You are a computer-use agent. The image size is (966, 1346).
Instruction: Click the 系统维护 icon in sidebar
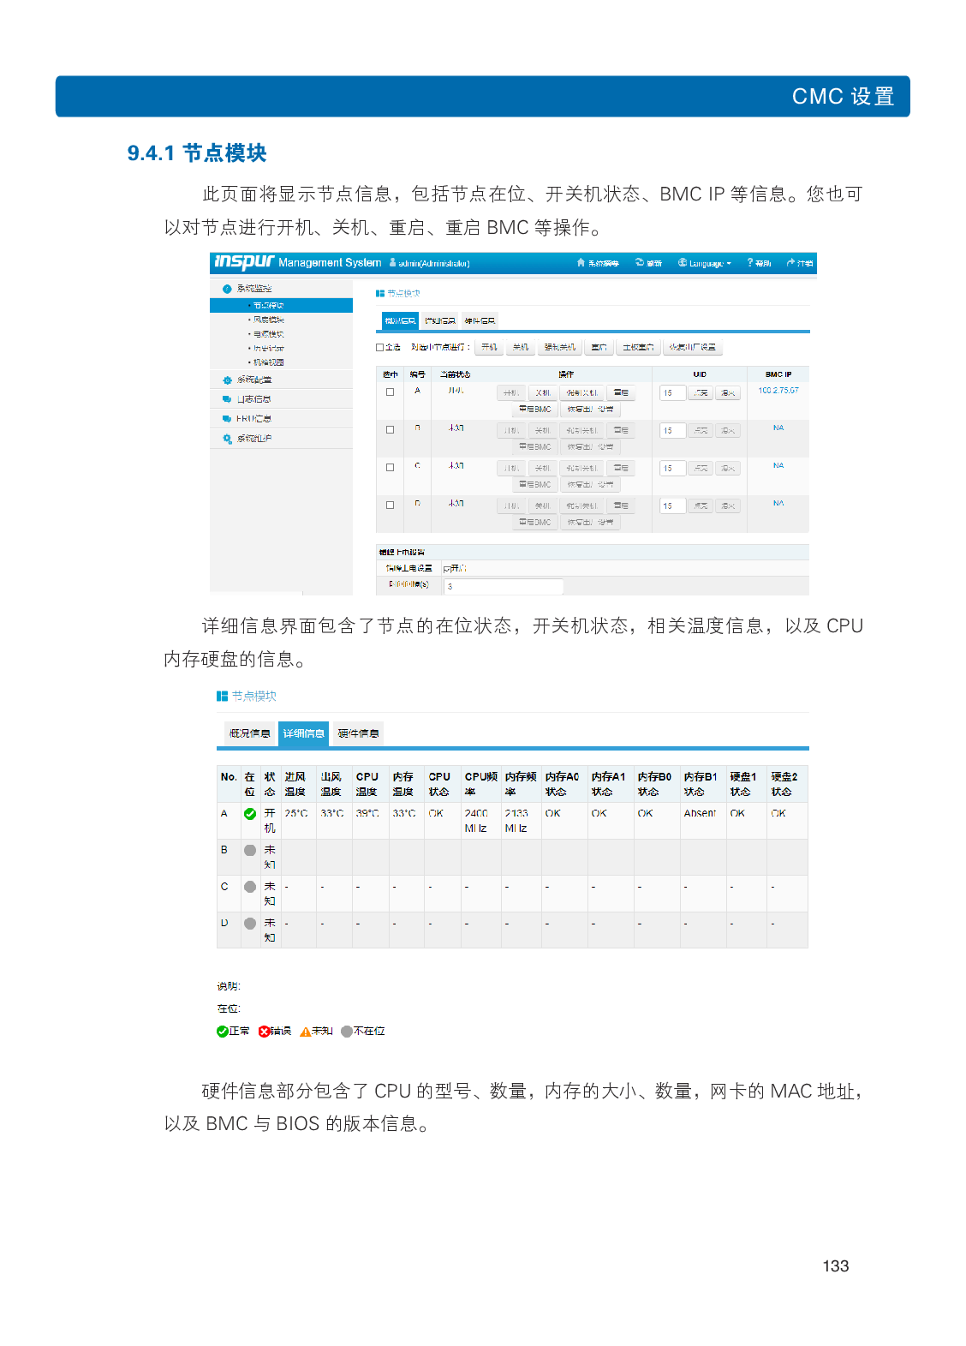[227, 439]
